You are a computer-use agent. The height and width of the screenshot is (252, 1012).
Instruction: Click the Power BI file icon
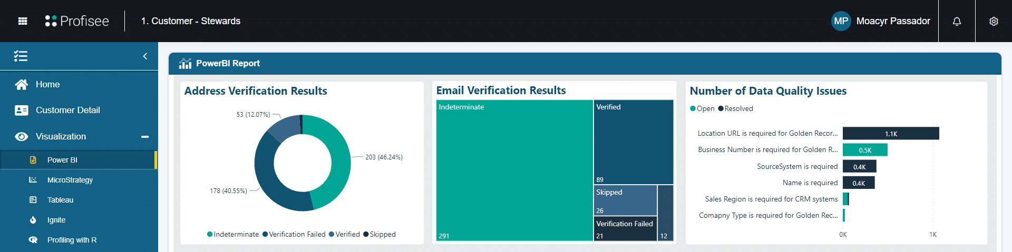coord(33,160)
